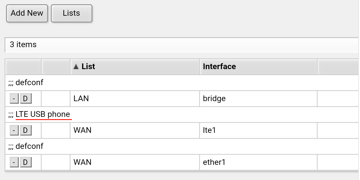Select the ether1 interface entry
360x180 pixels.
point(214,163)
